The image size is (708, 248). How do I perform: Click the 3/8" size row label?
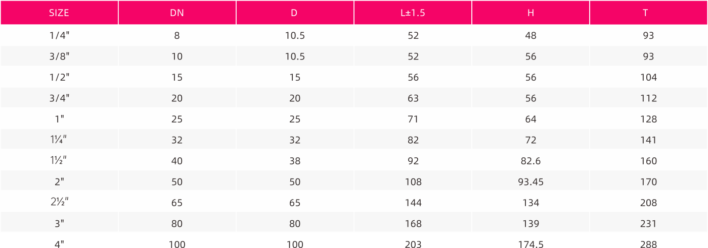[59, 56]
